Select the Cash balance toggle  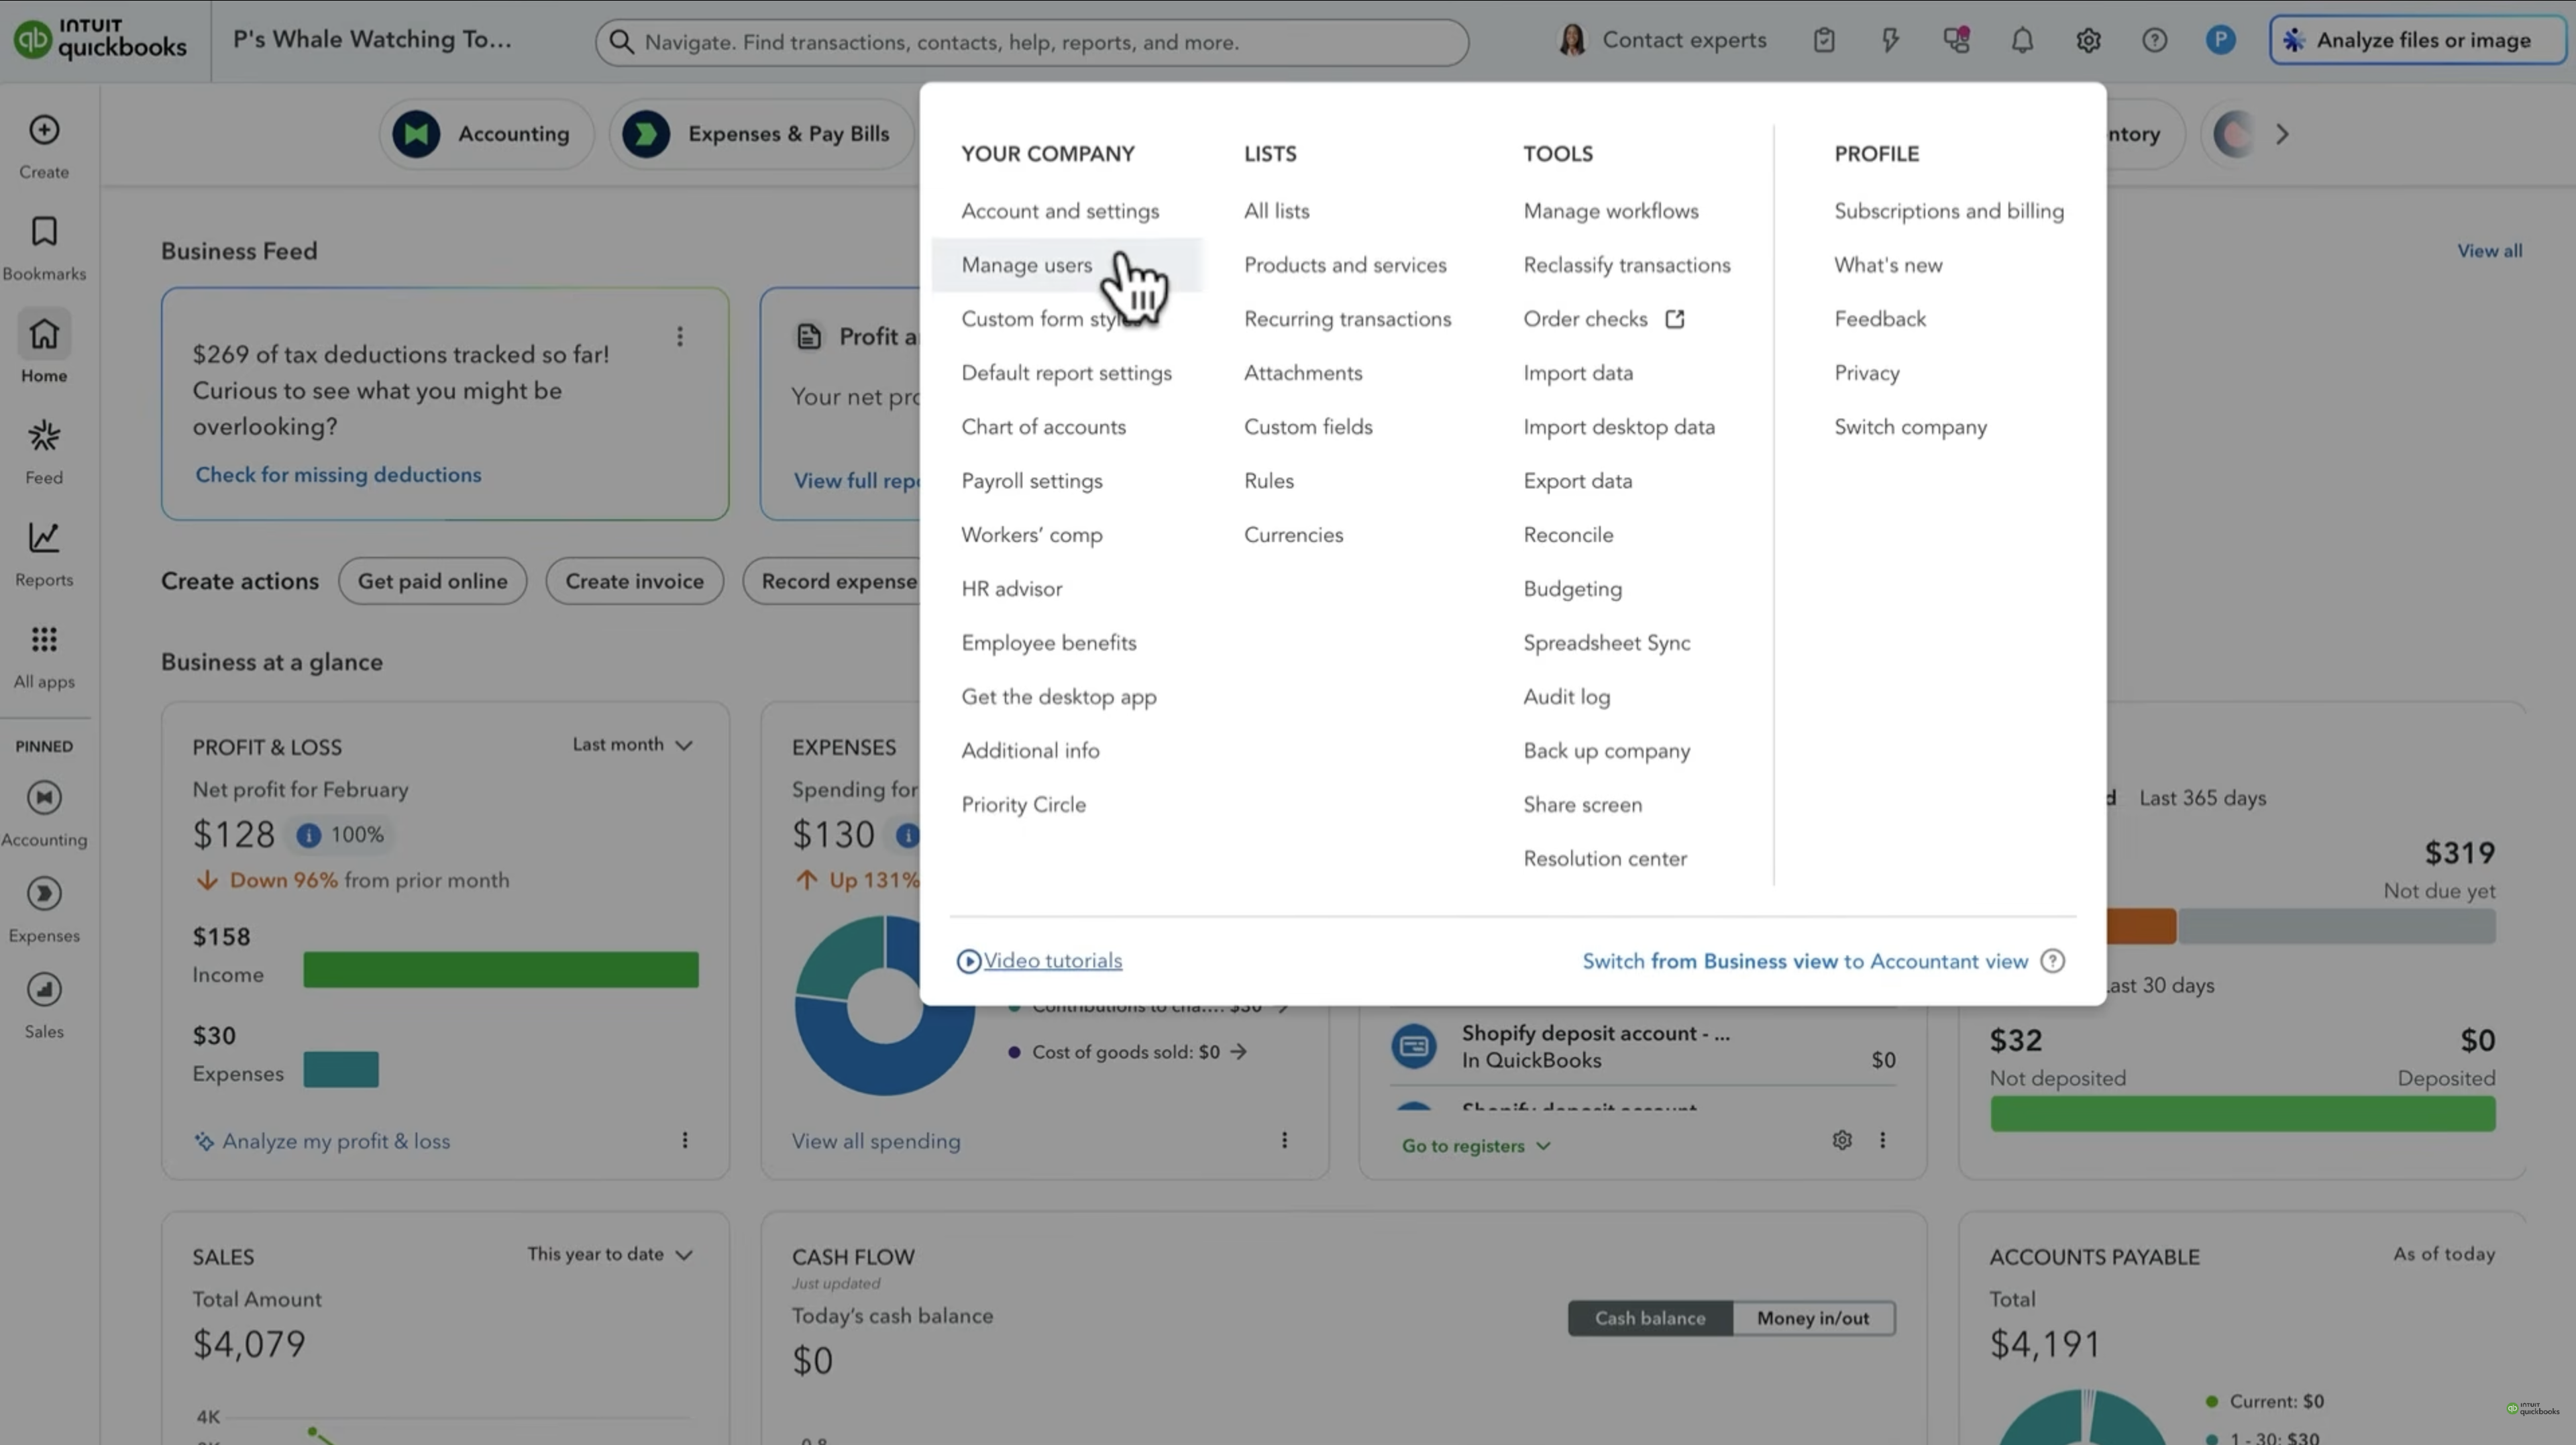click(1650, 1318)
